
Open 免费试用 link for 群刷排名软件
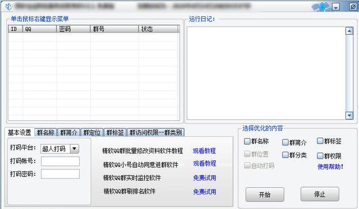pos(205,192)
